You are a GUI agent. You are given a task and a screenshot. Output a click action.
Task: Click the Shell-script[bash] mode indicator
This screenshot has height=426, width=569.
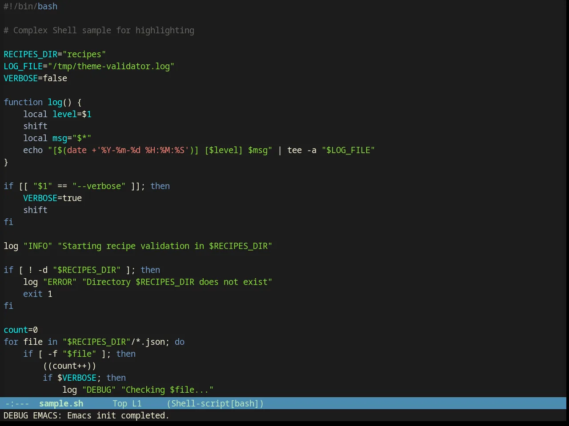tap(215, 403)
